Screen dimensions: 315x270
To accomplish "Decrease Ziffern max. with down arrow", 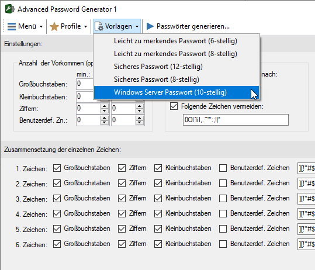I will (x=140, y=111).
